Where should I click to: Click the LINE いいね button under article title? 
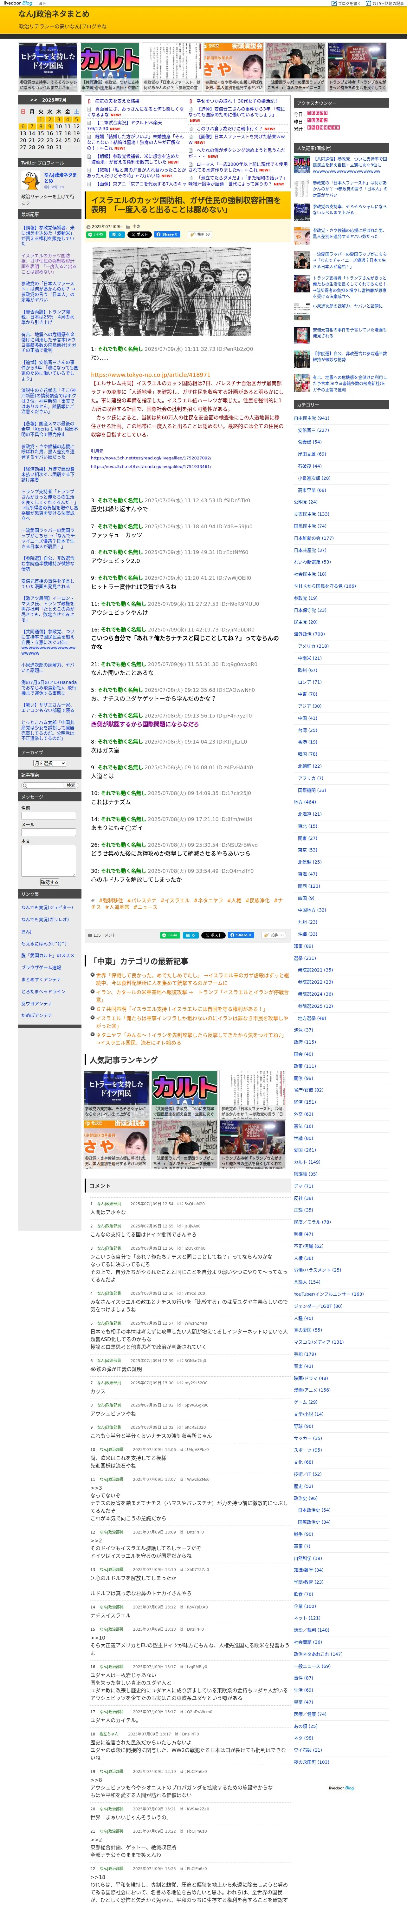pos(97,234)
